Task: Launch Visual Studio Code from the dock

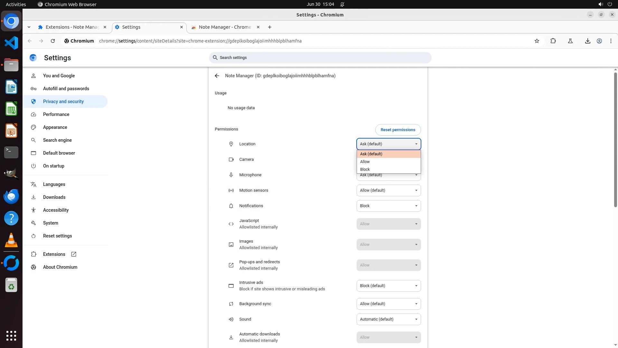Action: pos(11,43)
